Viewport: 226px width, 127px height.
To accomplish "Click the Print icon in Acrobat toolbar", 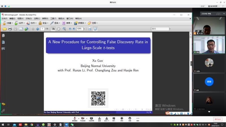I will coord(10,29).
